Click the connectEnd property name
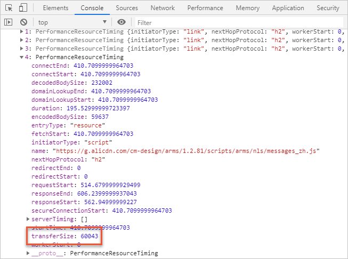Image resolution: width=348 pixels, height=259 pixels. point(49,66)
